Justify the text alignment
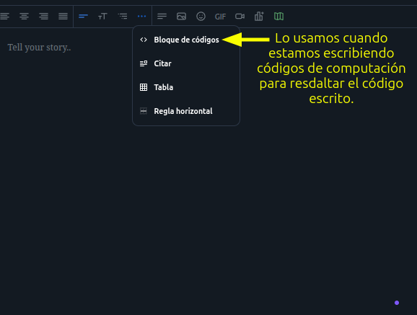 63,17
